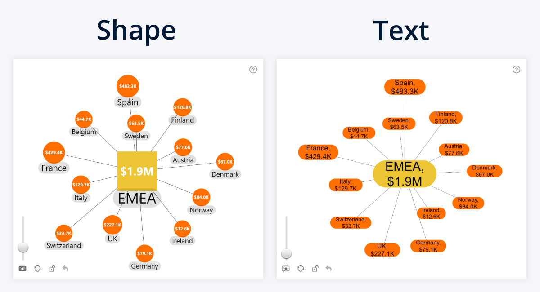Viewport: 540px width, 292px height.
Task: Toggle the lock icon in Text chart
Action: tap(315, 269)
